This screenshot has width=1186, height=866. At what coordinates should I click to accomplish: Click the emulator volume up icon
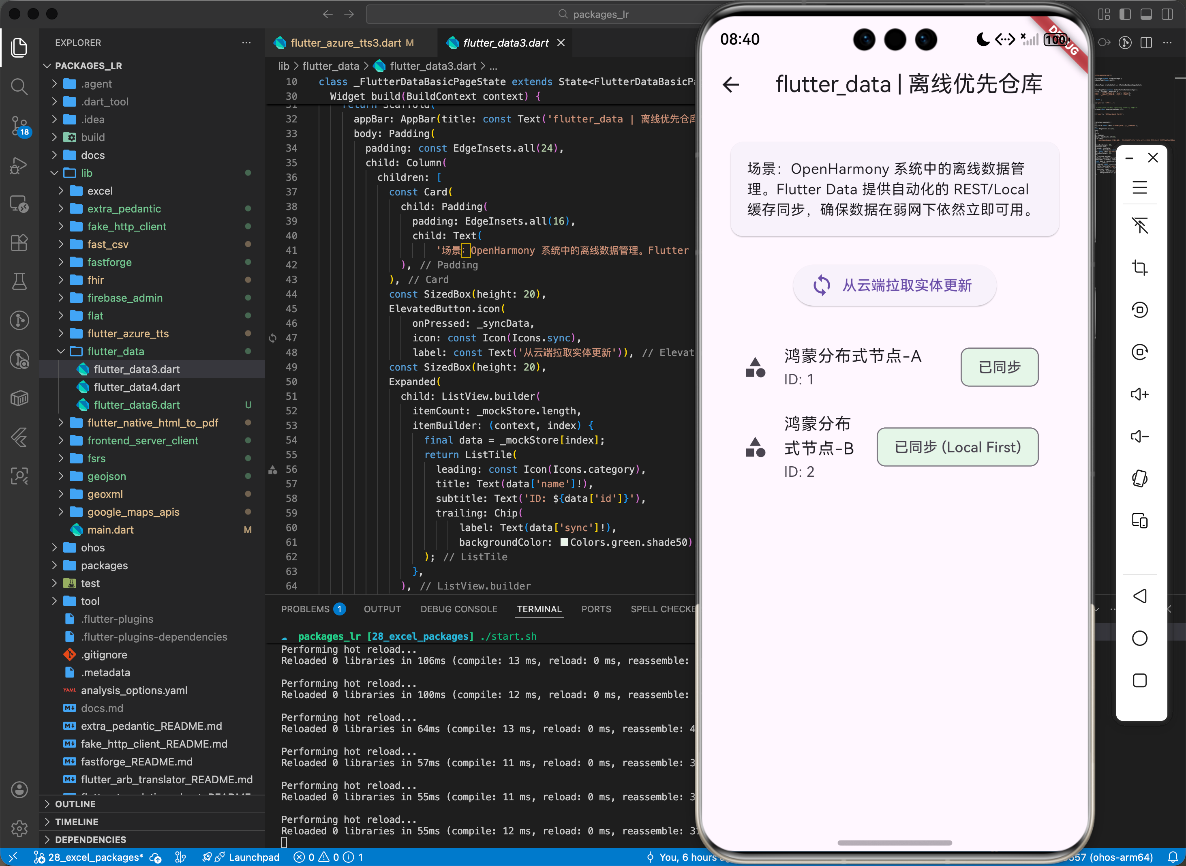pos(1139,394)
